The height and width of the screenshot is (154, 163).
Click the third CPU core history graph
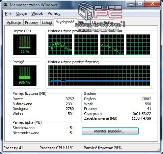[112, 45]
